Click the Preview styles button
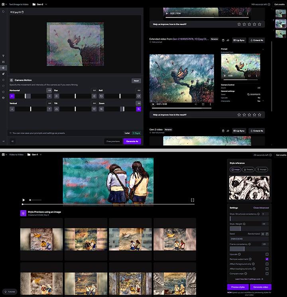Screen dimensions: 287x297 (x=238, y=287)
